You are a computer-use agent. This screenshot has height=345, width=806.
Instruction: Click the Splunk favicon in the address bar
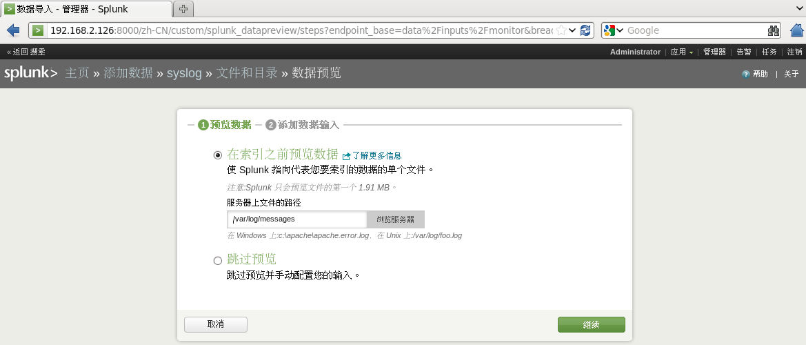[37, 30]
